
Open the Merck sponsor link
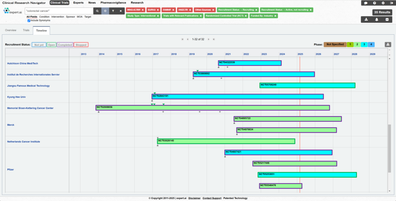[11, 125]
